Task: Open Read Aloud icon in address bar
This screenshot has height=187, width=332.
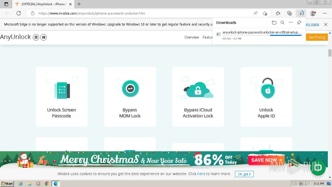Action: click(x=255, y=13)
